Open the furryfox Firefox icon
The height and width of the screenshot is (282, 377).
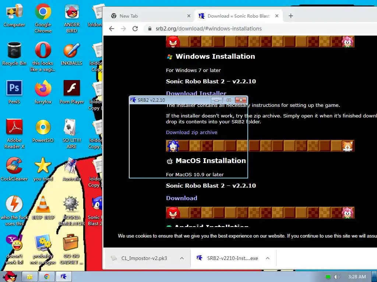tap(43, 92)
